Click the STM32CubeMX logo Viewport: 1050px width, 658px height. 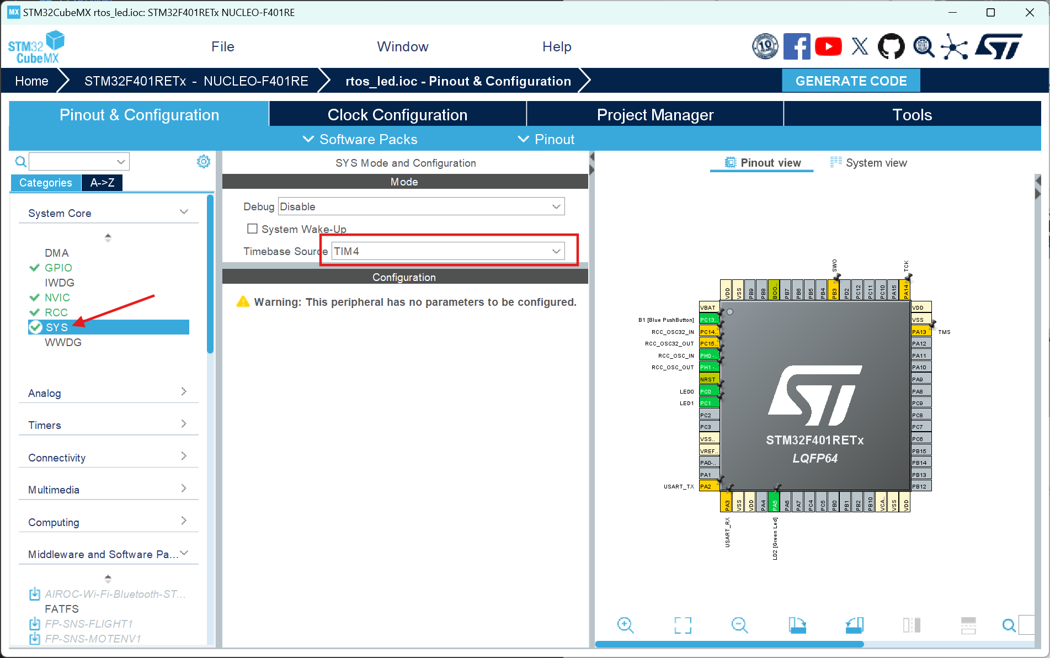click(x=36, y=47)
